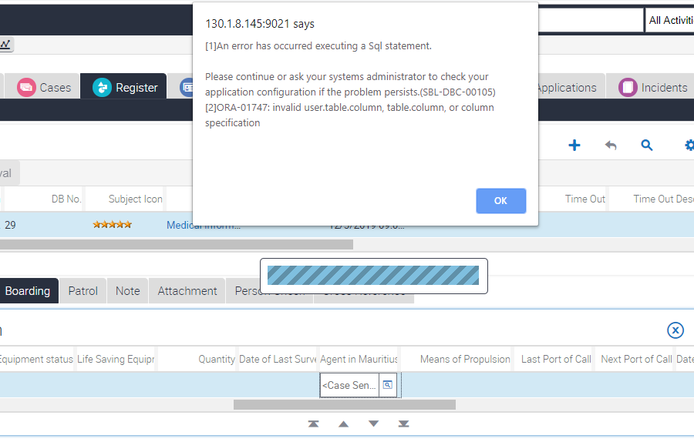The height and width of the screenshot is (442, 694).
Task: Click the Equipment status column header
Action: [36, 359]
